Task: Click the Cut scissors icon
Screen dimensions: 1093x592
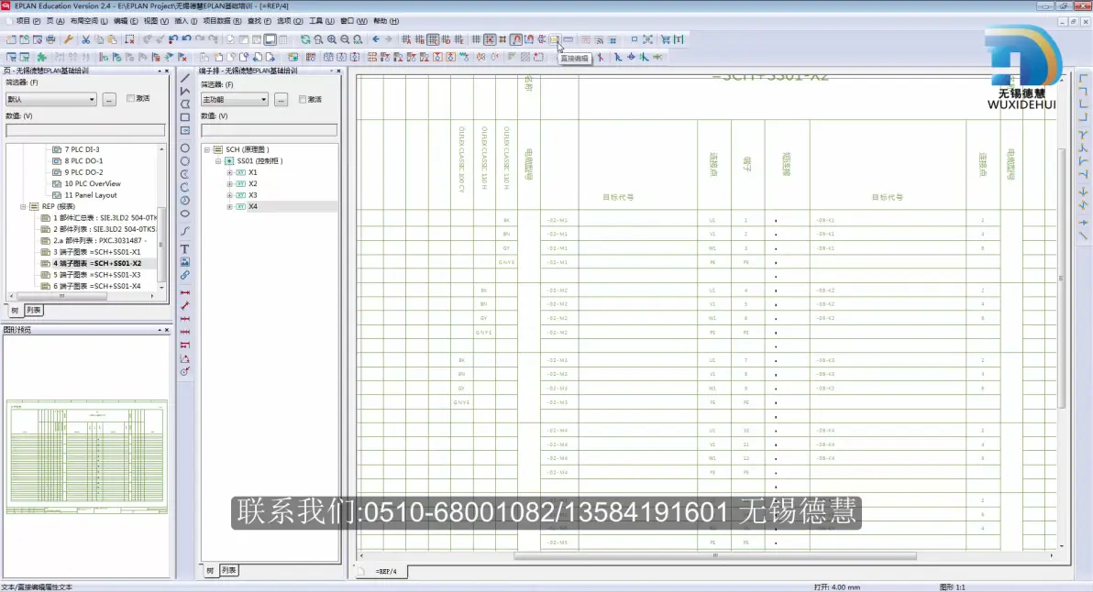Action: (x=86, y=39)
